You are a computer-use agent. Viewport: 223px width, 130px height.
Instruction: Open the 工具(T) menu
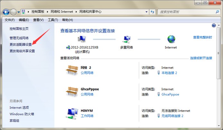[x=53, y=20]
